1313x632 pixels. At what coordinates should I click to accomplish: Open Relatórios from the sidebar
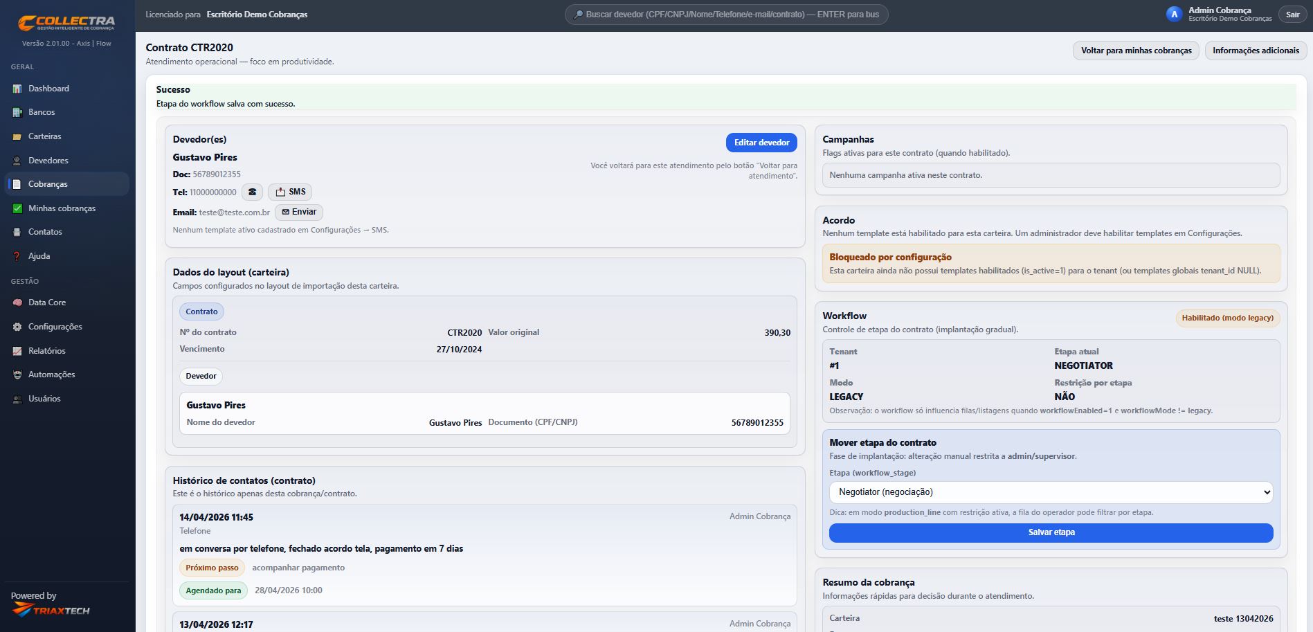(x=66, y=351)
